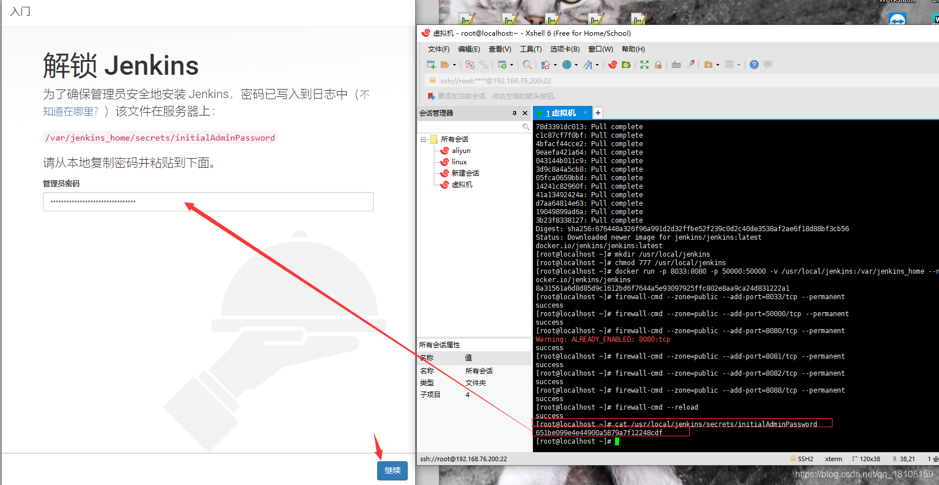The height and width of the screenshot is (485, 939).
Task: Collapse the 所有会话 tree node
Action: coord(423,139)
